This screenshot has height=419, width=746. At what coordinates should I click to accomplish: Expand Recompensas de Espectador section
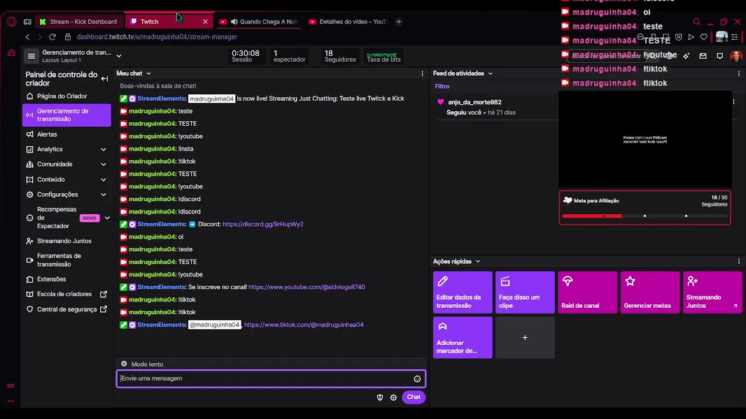point(107,218)
